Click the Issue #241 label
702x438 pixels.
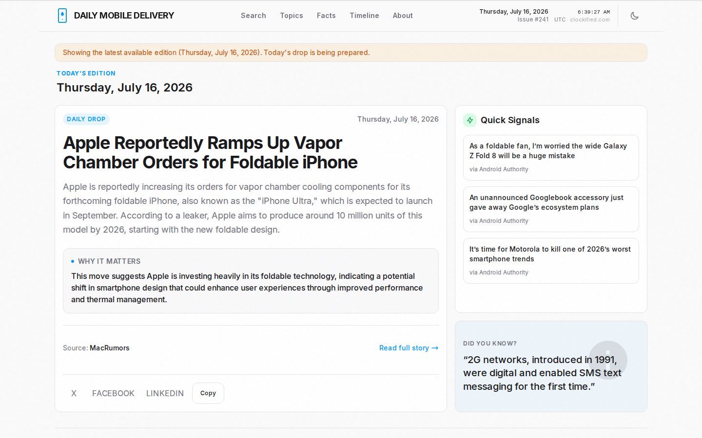click(x=533, y=19)
